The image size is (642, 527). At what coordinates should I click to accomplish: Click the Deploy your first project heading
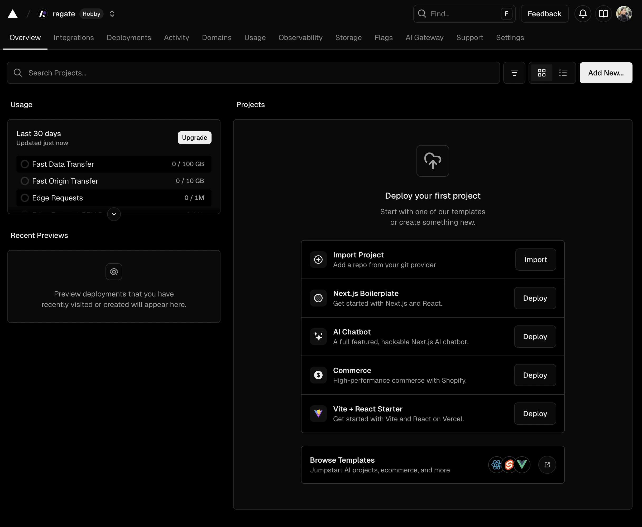point(433,196)
